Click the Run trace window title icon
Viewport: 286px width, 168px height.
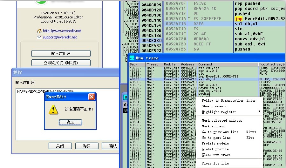click(132, 58)
